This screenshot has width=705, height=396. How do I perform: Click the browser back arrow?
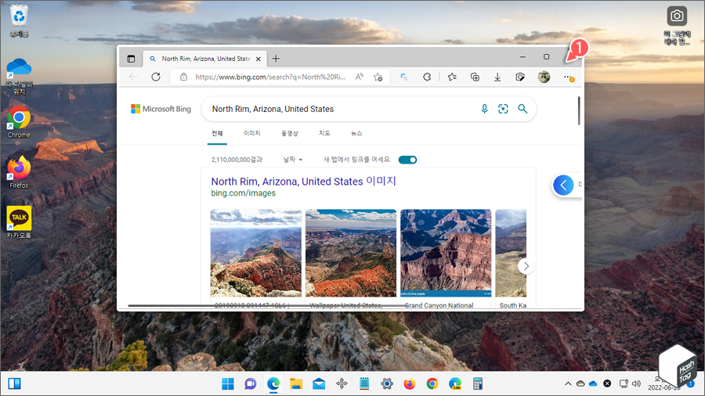click(x=133, y=77)
